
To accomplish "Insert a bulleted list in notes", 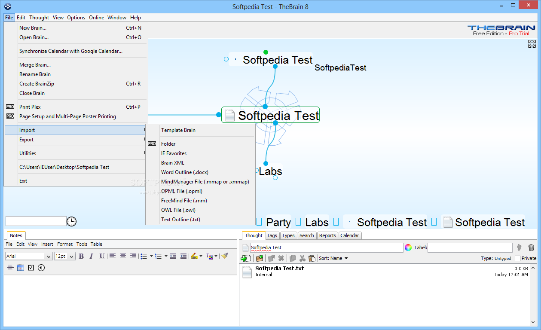I will tap(144, 256).
